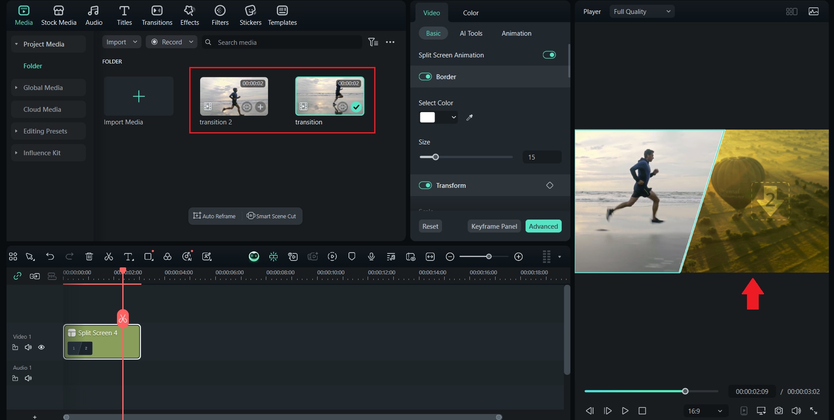Open the Animation sub-tab

516,33
